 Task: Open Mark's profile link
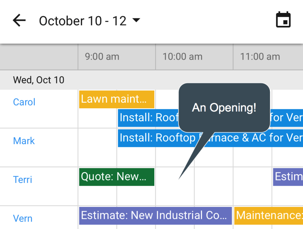(24, 141)
